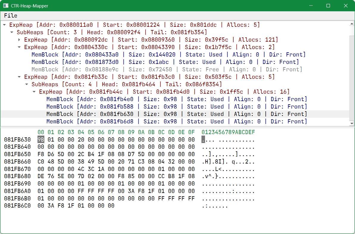The height and width of the screenshot is (234, 355).
Task: Collapse SubHeaps node with Count 3
Action: click(12, 32)
